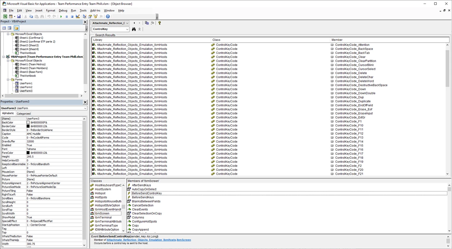Click the yellow Help icon in Object Browser
The image size is (452, 249).
pyautogui.click(x=160, y=23)
